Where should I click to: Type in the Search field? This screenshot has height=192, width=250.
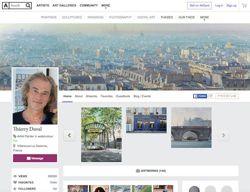pos(17,6)
